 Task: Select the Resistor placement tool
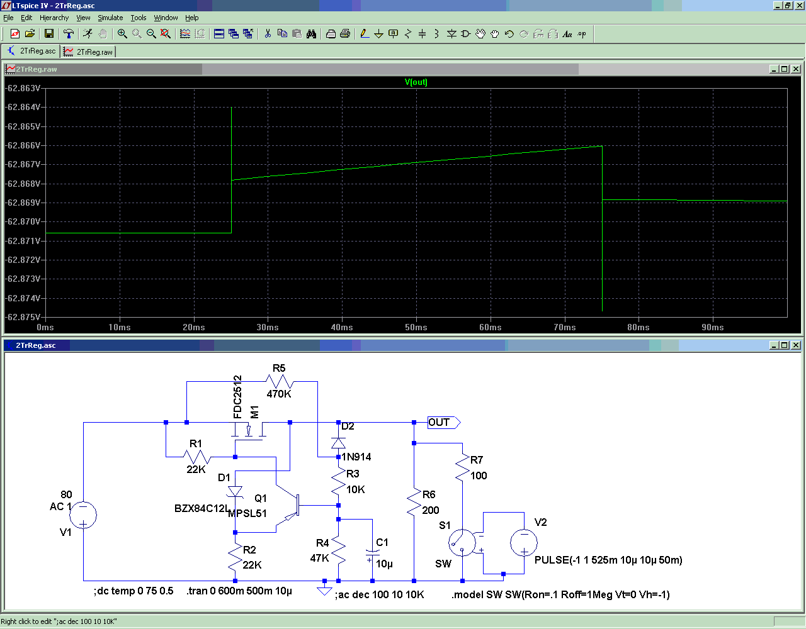tap(408, 34)
